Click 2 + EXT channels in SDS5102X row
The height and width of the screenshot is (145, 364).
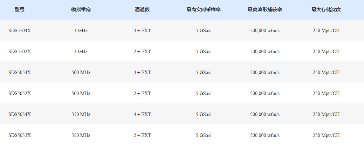[142, 51]
